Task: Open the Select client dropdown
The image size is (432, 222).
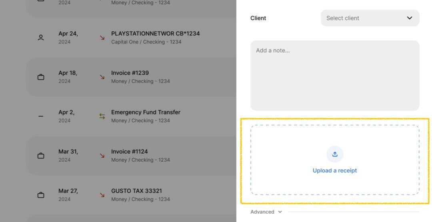Action: [370, 18]
